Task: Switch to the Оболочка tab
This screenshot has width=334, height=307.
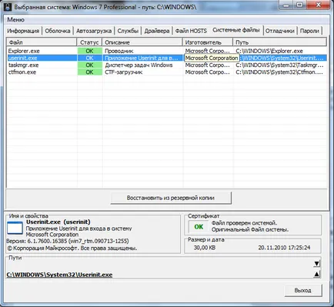Action: click(58, 31)
